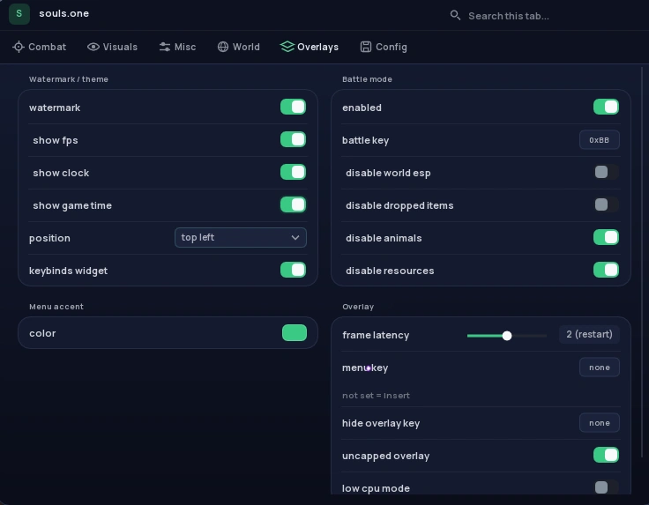Click the 'hide overlay key' label
The image size is (649, 505).
(381, 423)
